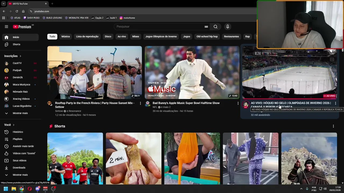Select the Rap filter chip

coord(248,36)
